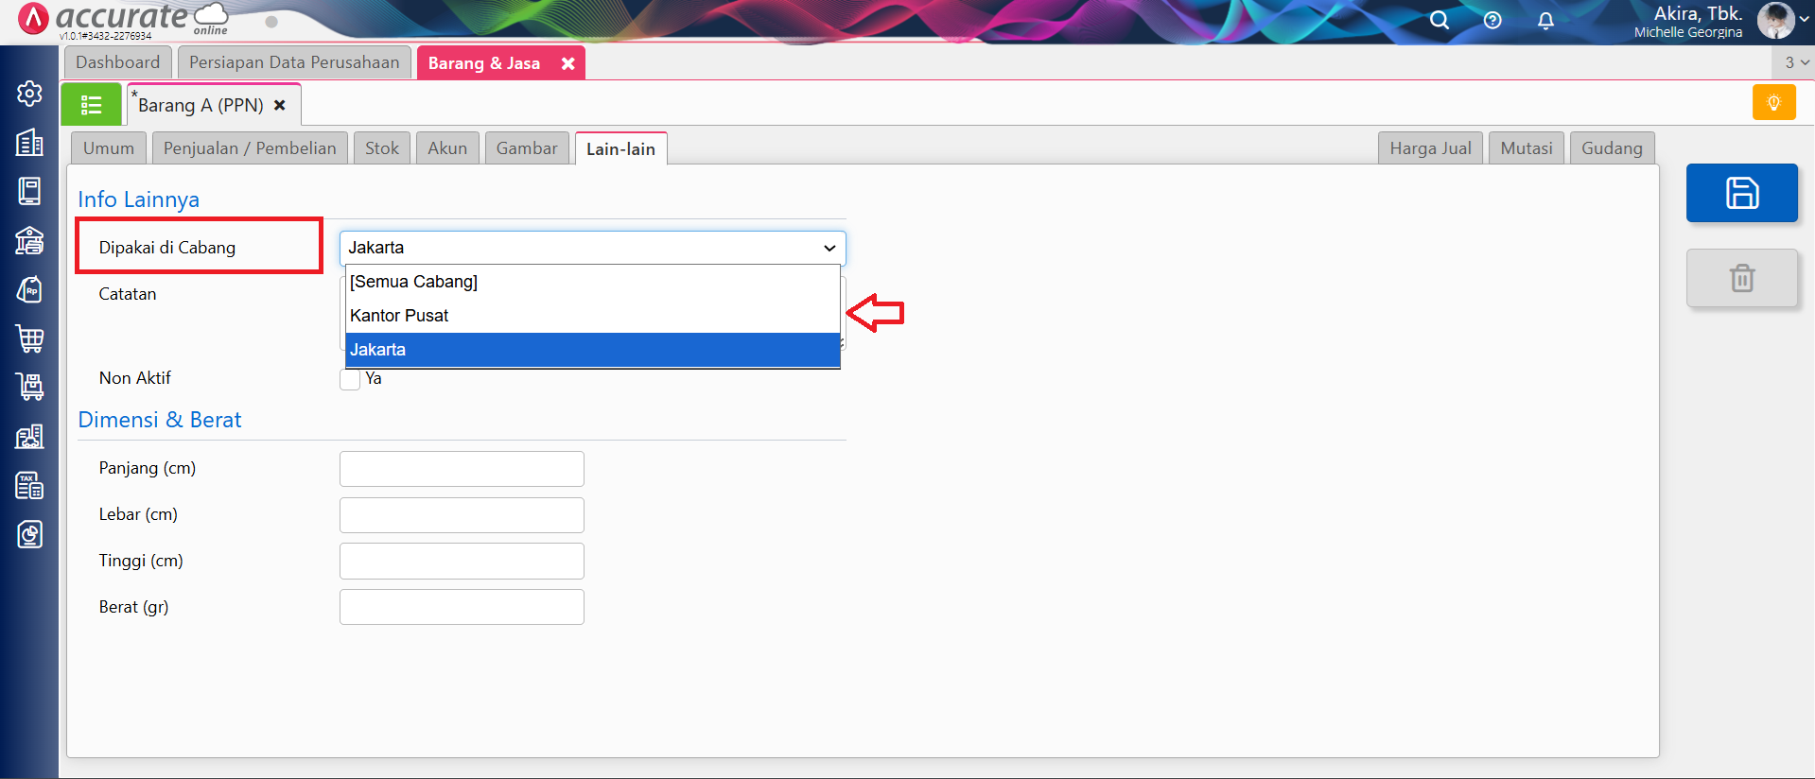This screenshot has width=1815, height=779.
Task: Click the yellow lightbulb tips icon
Action: point(1773,103)
